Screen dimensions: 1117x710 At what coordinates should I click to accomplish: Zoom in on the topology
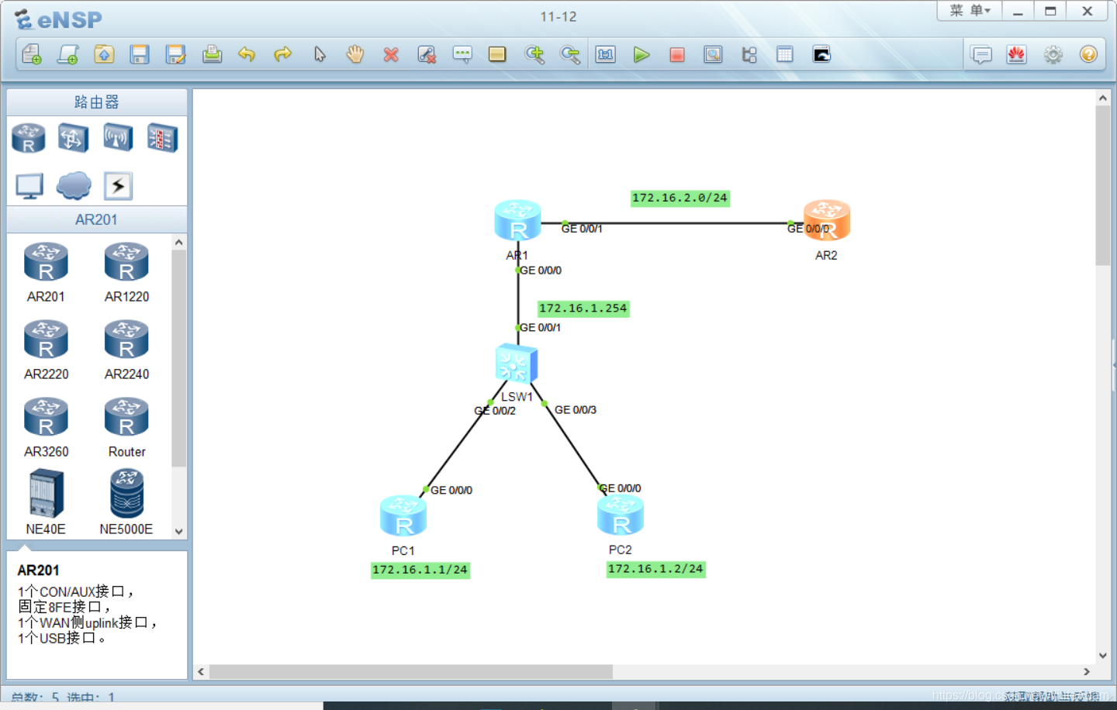pos(534,54)
